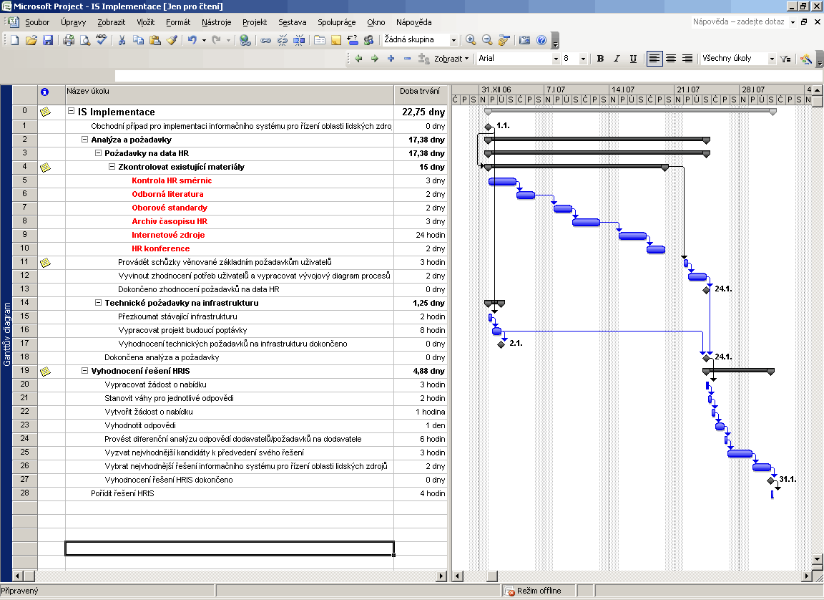This screenshot has width=824, height=600.
Task: Save the project using the floppy icon
Action: pos(48,40)
